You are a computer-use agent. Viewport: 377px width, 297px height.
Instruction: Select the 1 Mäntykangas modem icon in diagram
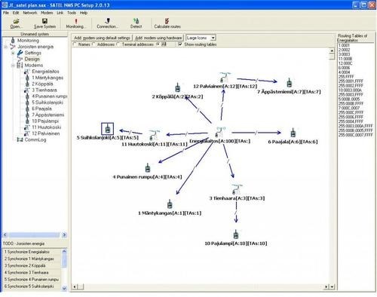pyautogui.click(x=170, y=204)
